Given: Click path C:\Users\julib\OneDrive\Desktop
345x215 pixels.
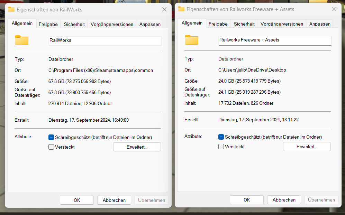Looking at the screenshot, I should (252, 70).
